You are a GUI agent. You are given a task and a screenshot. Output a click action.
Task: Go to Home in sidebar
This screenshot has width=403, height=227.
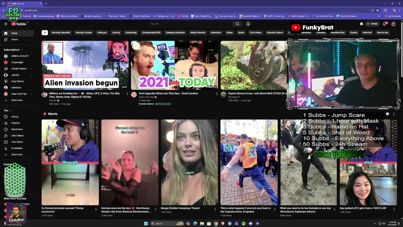coord(18,33)
